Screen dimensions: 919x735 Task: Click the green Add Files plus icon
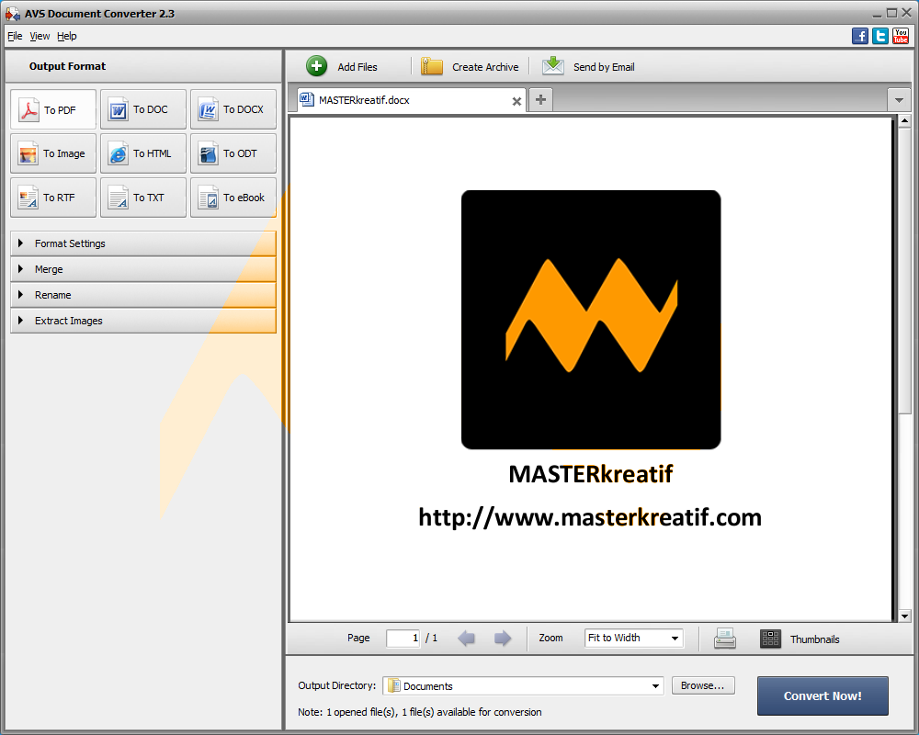[316, 66]
